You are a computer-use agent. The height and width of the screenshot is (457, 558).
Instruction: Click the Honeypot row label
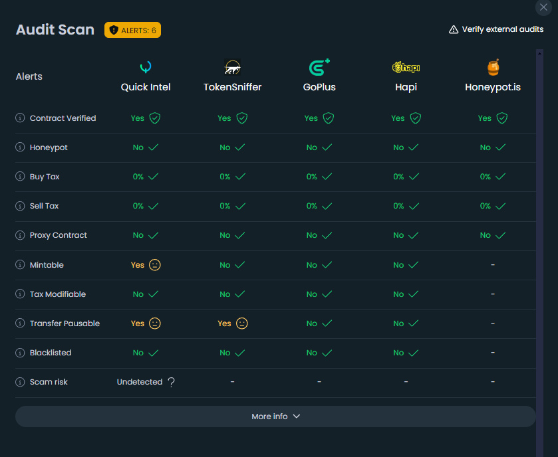(x=49, y=147)
